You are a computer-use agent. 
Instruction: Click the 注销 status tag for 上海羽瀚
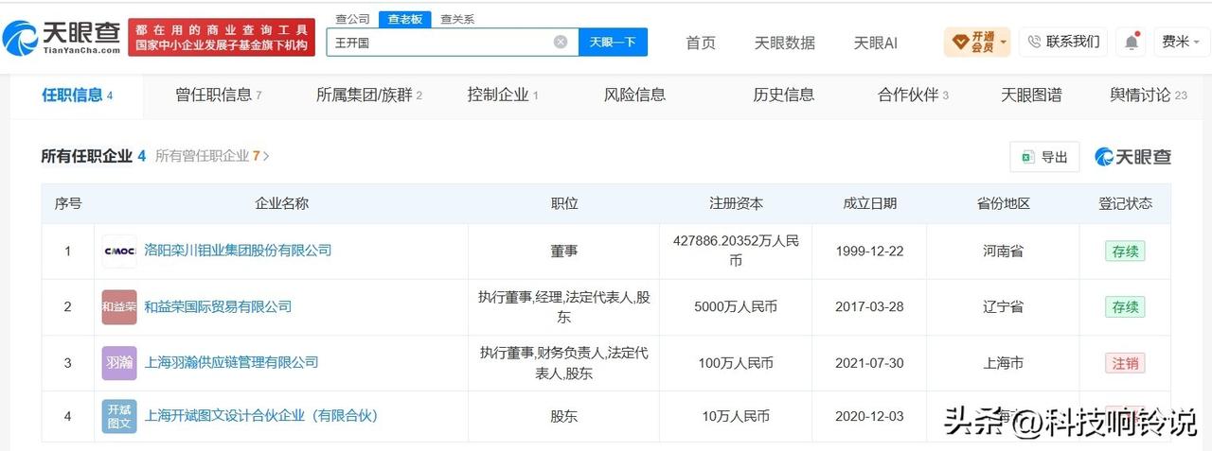pos(1125,363)
